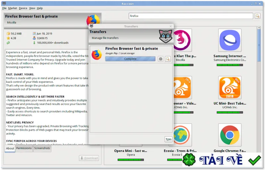Click the Firefox logo in app header
The image size is (265, 170).
tap(93, 20)
